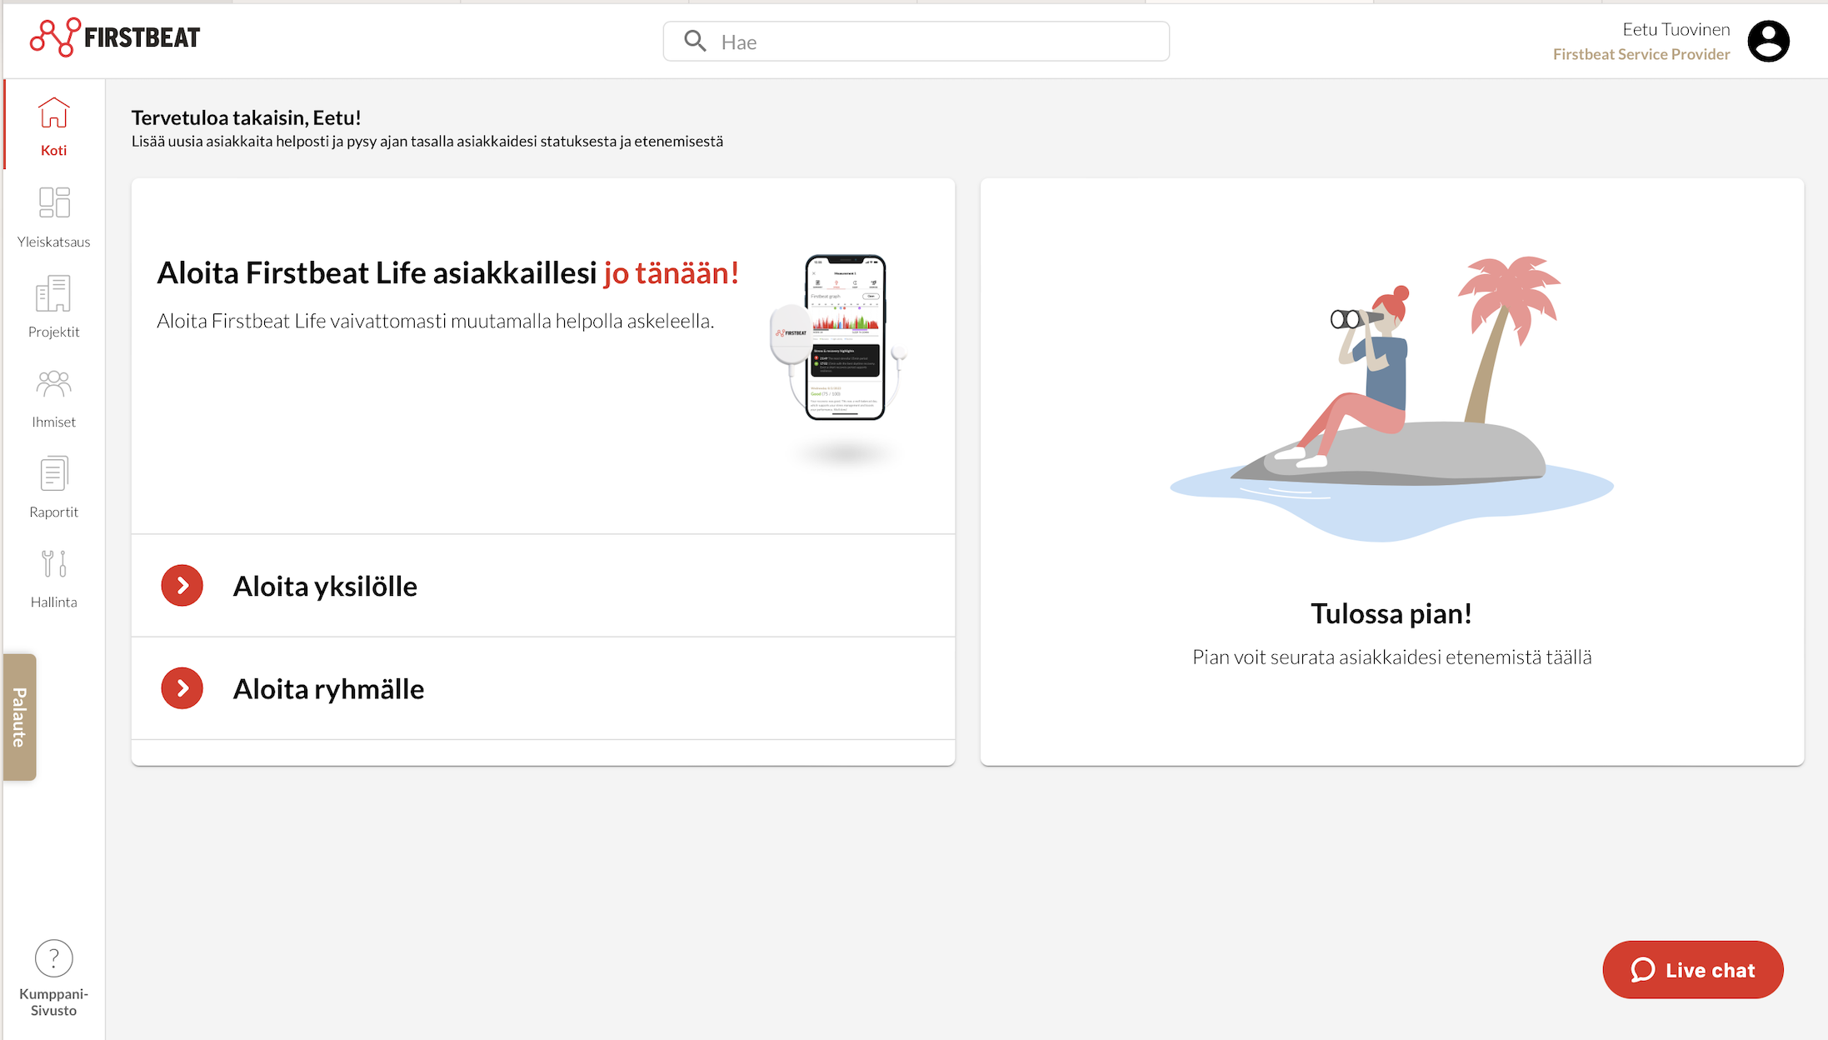Viewport: 1828px width, 1040px height.
Task: Click the search magnifier icon
Action: (695, 41)
